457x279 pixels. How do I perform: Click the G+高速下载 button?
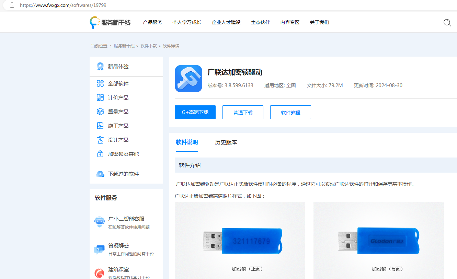[x=195, y=112]
